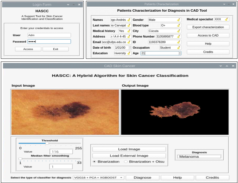Select Binarization + Otsu radio option
238x183 pixels.
click(x=126, y=162)
